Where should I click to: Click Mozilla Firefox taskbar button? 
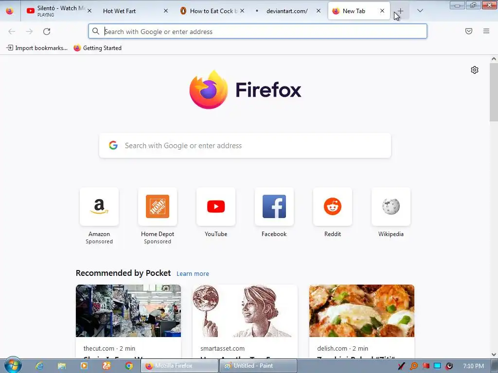point(179,366)
